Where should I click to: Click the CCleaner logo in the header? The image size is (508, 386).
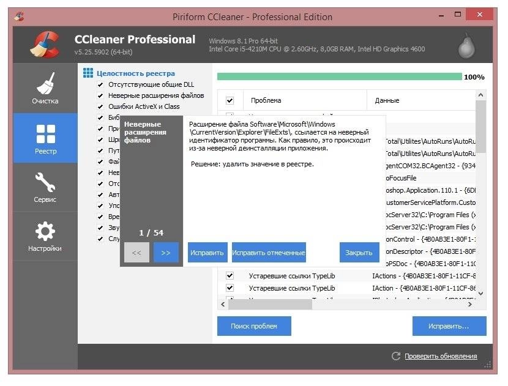point(45,45)
